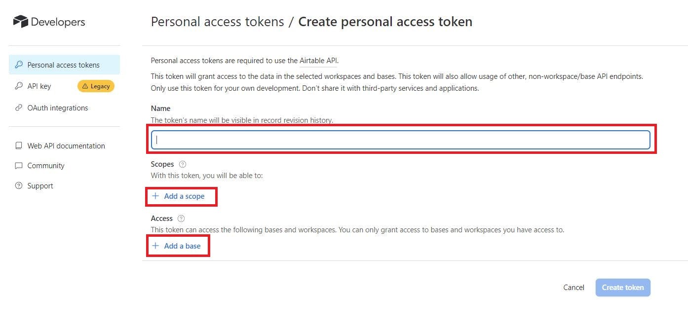Select the API key icon in the sidebar
Image resolution: width=688 pixels, height=328 pixels.
click(x=19, y=86)
